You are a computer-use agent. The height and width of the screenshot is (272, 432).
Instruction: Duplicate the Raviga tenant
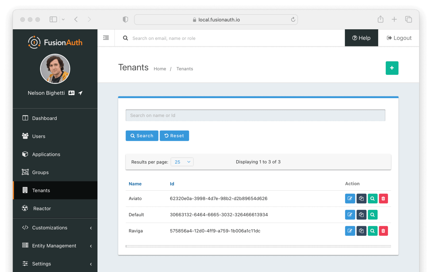coord(361,231)
